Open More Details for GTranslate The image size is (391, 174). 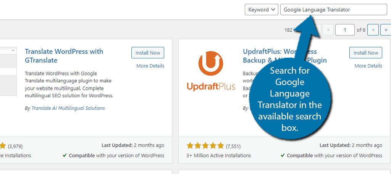[150, 66]
